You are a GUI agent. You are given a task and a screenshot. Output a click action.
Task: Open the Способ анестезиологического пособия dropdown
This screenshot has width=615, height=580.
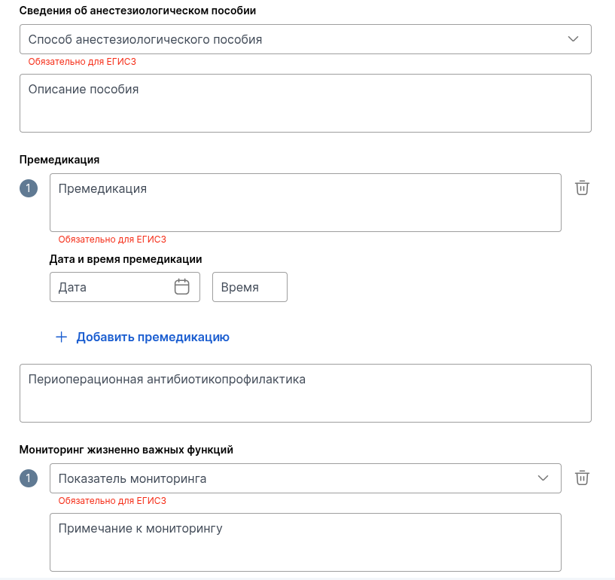(x=306, y=39)
